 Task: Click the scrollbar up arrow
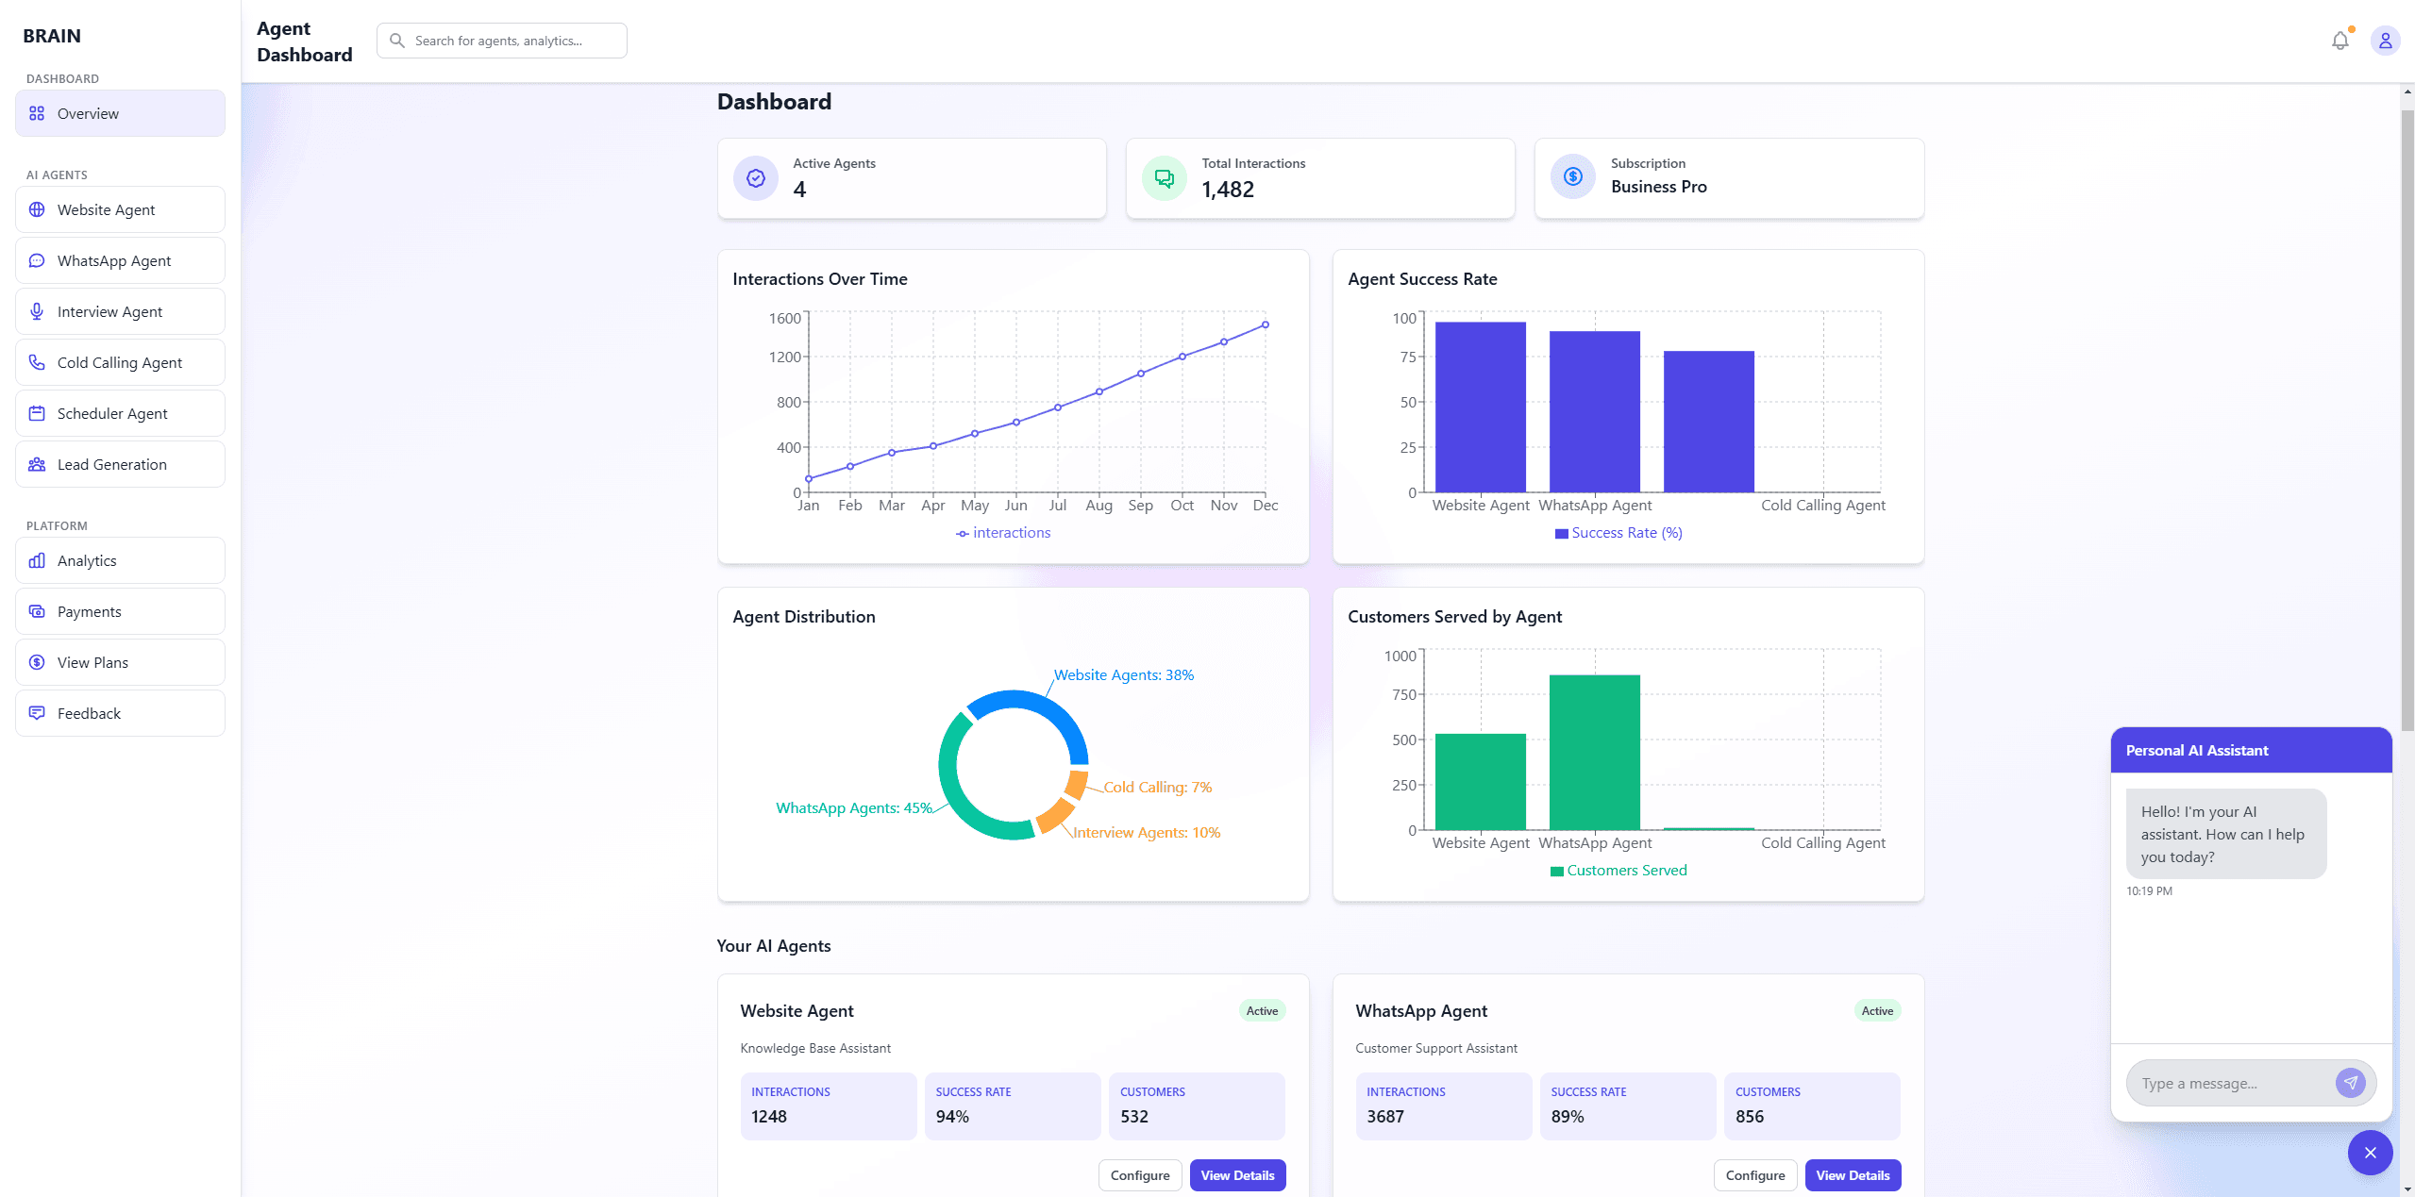[2407, 91]
